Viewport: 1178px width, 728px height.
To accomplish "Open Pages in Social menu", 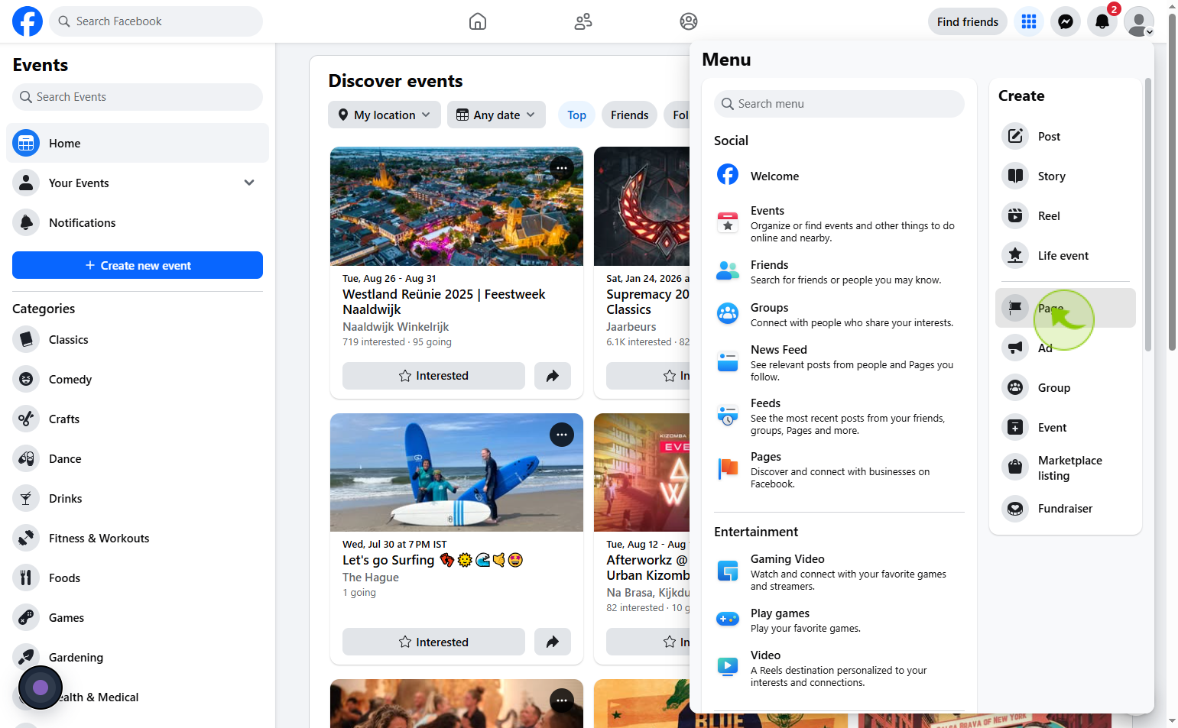I will click(x=839, y=469).
